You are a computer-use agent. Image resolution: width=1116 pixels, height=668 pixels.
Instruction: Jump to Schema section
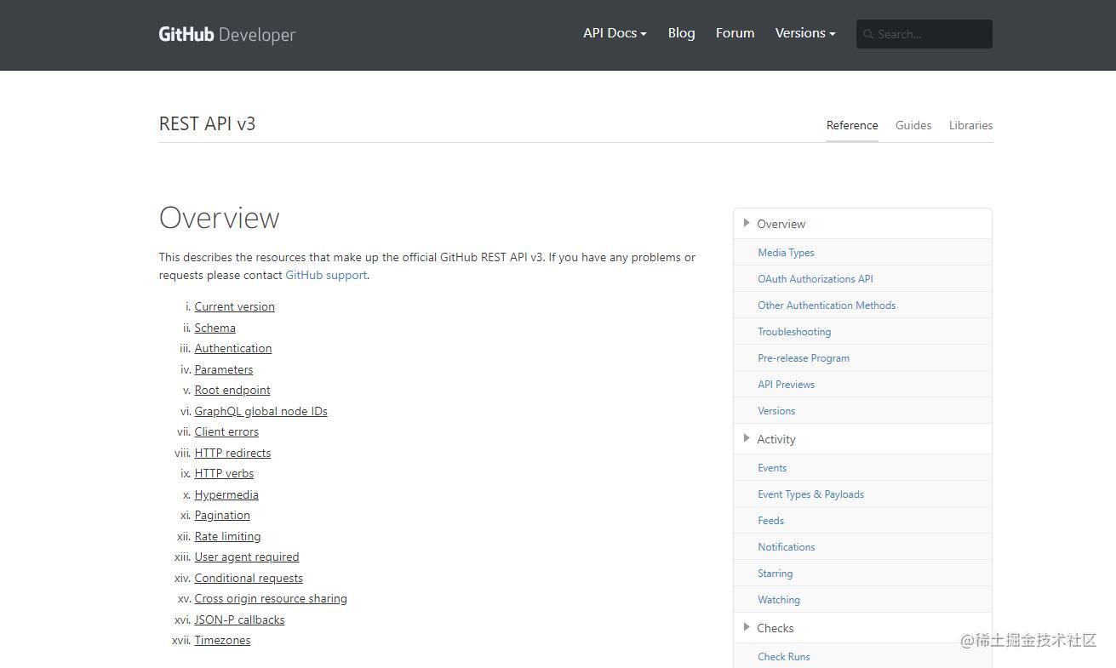tap(215, 328)
